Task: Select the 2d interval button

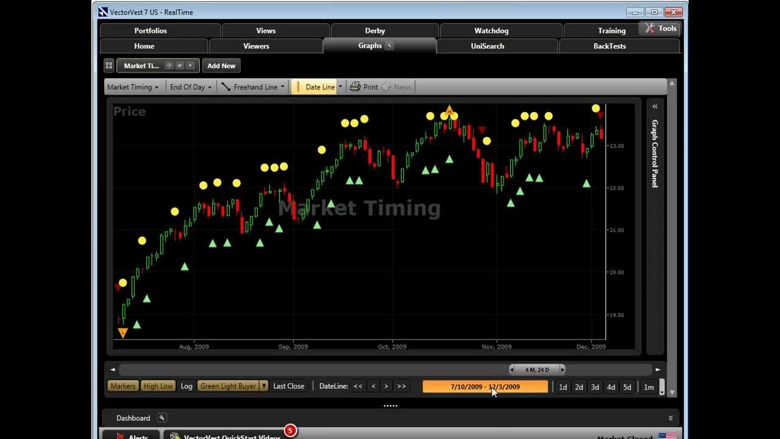Action: pyautogui.click(x=579, y=387)
